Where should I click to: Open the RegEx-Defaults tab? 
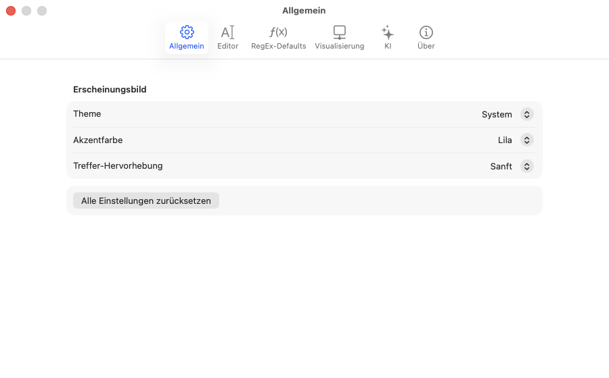pos(279,38)
